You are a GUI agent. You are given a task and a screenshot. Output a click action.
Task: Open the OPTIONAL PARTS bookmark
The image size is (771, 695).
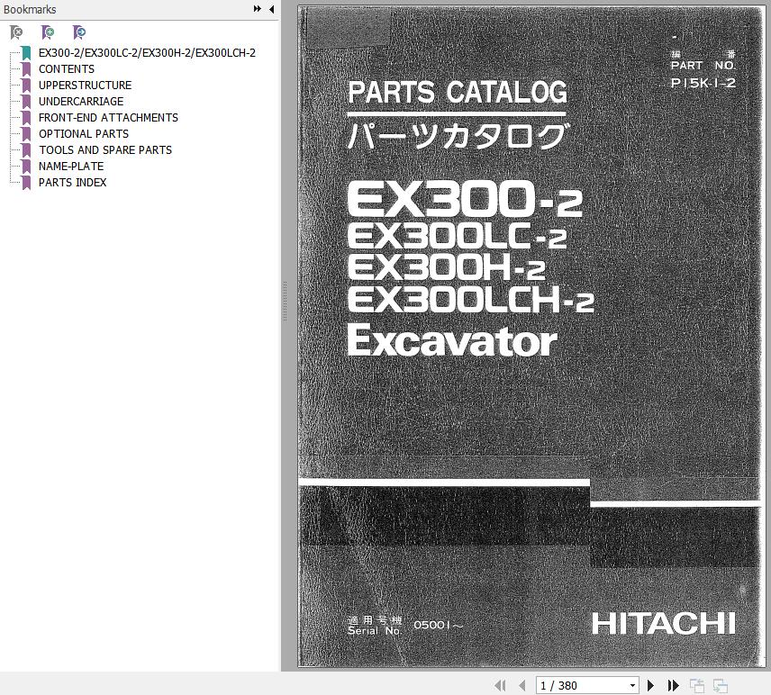[84, 134]
